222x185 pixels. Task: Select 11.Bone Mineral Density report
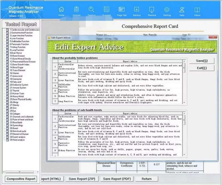click(x=20, y=59)
